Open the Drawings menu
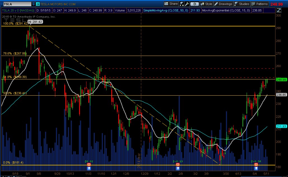 tap(223, 4)
